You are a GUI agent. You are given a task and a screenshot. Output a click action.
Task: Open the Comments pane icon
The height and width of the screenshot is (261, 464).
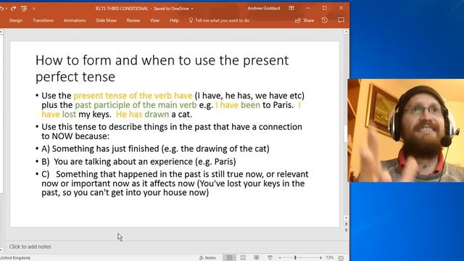(341, 20)
